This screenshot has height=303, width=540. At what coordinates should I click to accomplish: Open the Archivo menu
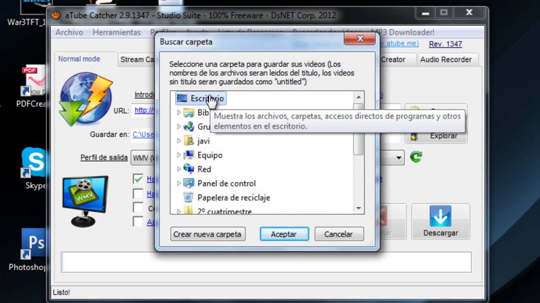(x=69, y=32)
